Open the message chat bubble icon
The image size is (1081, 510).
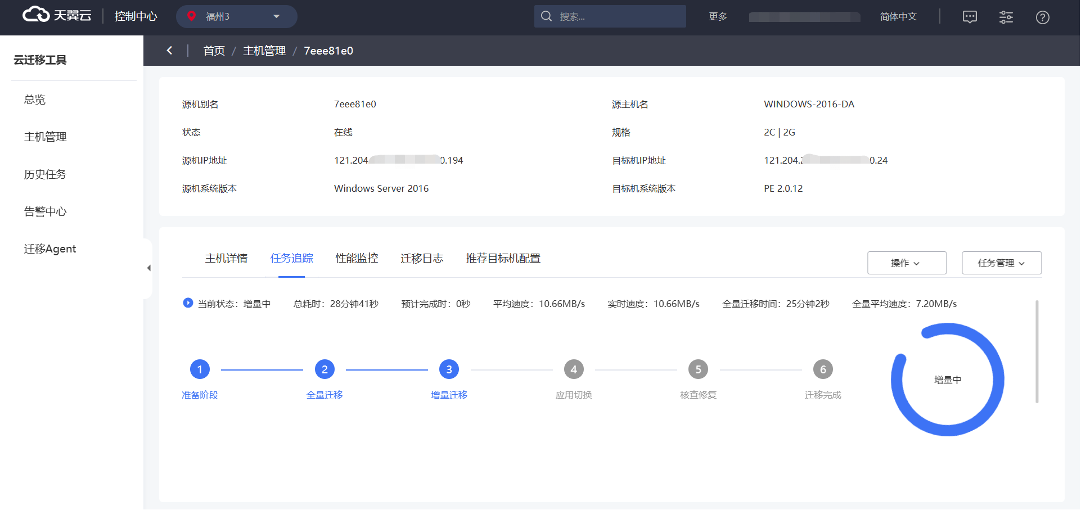[x=970, y=17]
